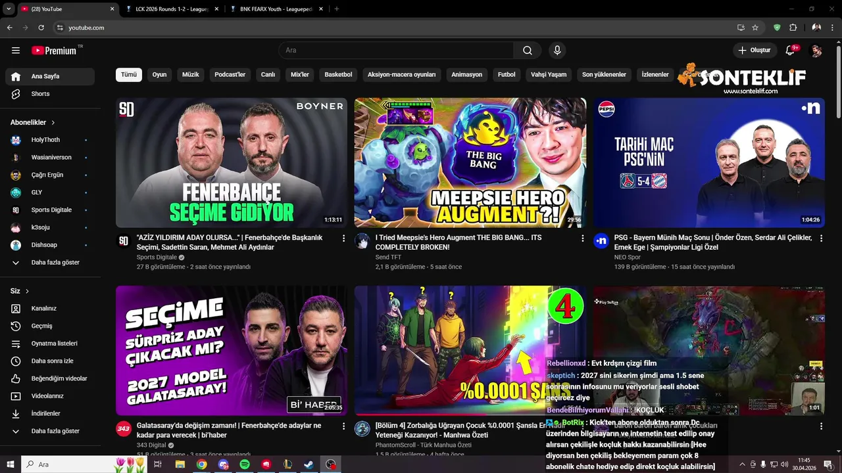Open Spotify from the taskbar
Viewport: 842px width, 473px height.
[x=245, y=464]
